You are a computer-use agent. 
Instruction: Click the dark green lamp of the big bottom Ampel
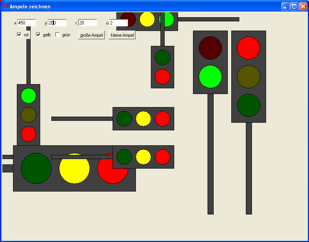tap(37, 169)
